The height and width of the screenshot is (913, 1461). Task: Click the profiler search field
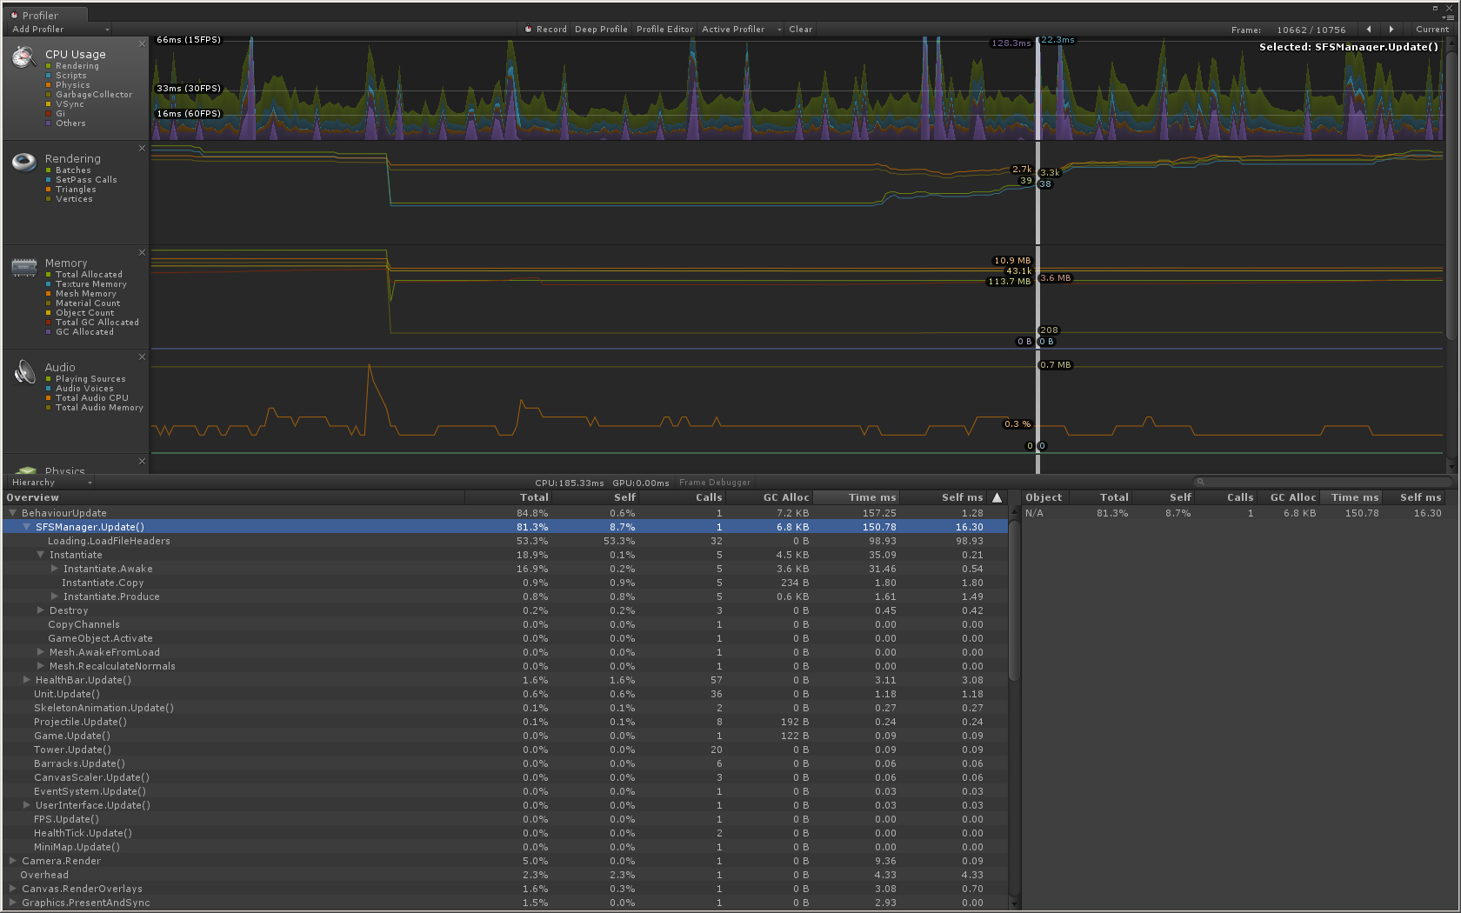(1322, 482)
